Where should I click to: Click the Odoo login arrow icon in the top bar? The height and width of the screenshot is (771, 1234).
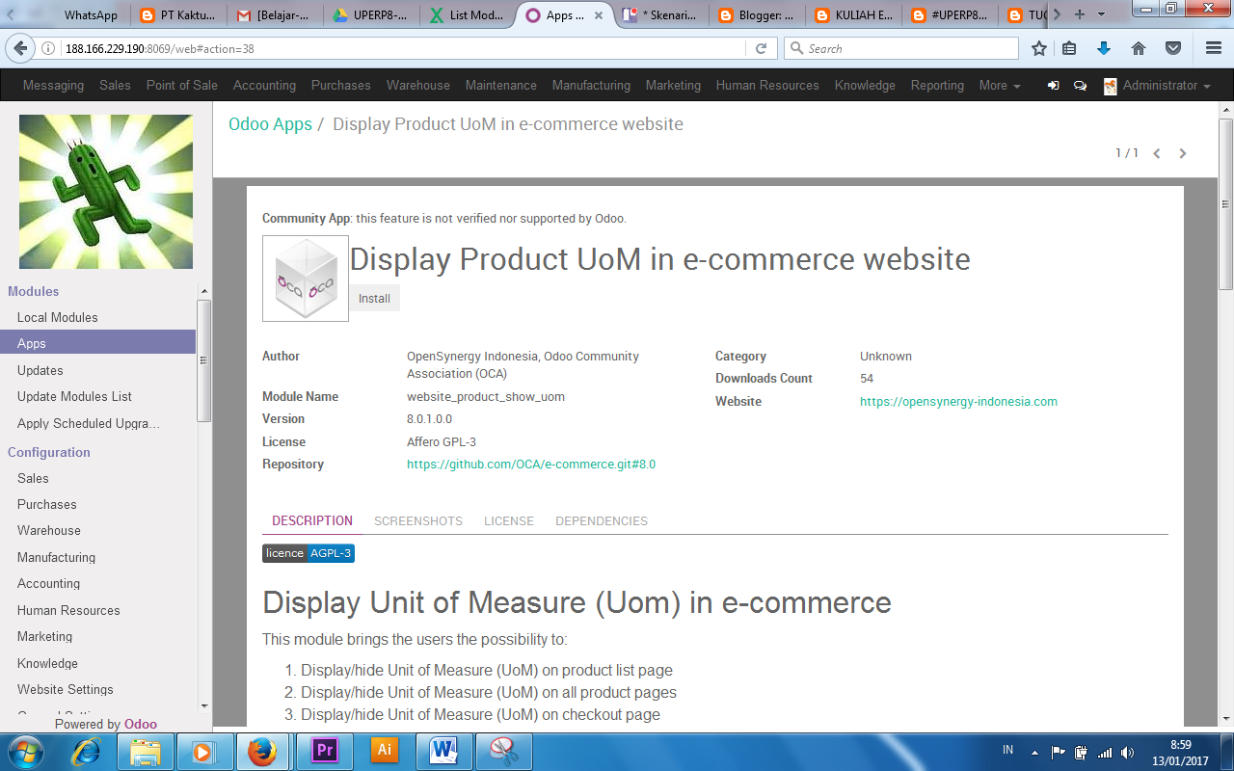coord(1053,85)
